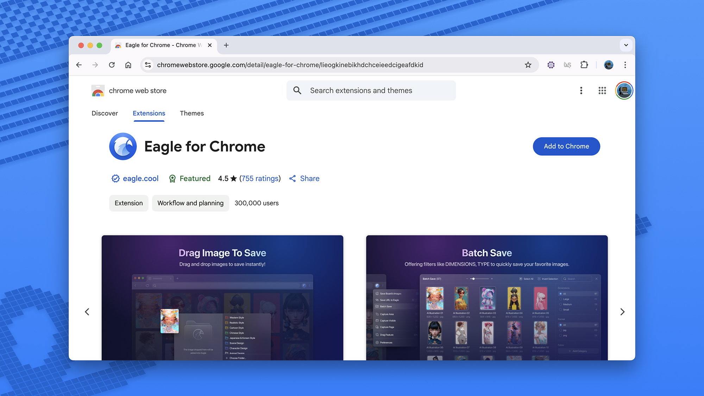Viewport: 704px width, 396px height.
Task: Select the Extensions tab
Action: [149, 113]
